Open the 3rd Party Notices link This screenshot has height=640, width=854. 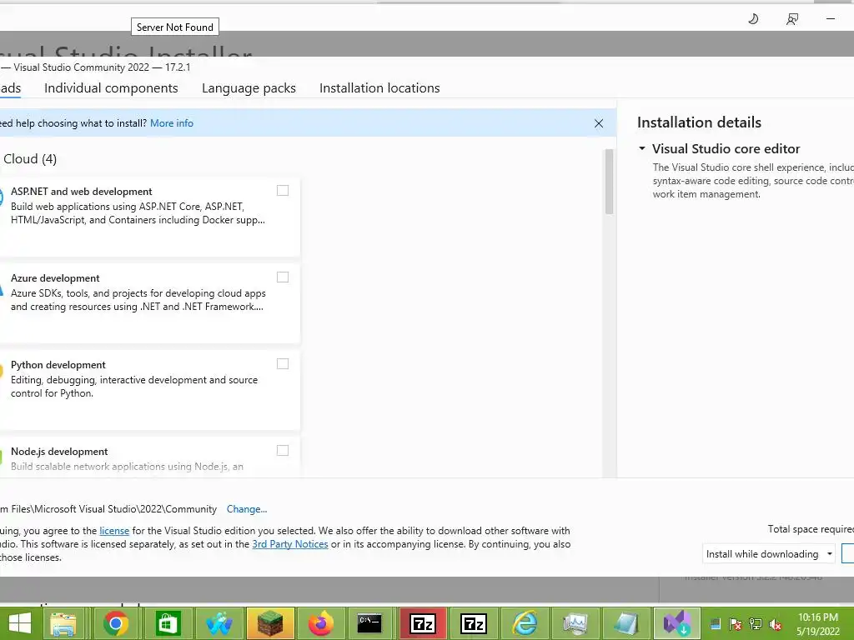[x=290, y=544]
